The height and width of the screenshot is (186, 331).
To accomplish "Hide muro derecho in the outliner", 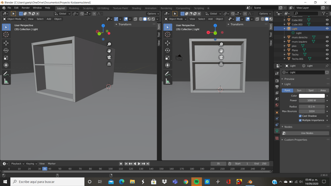I will tap(327, 37).
